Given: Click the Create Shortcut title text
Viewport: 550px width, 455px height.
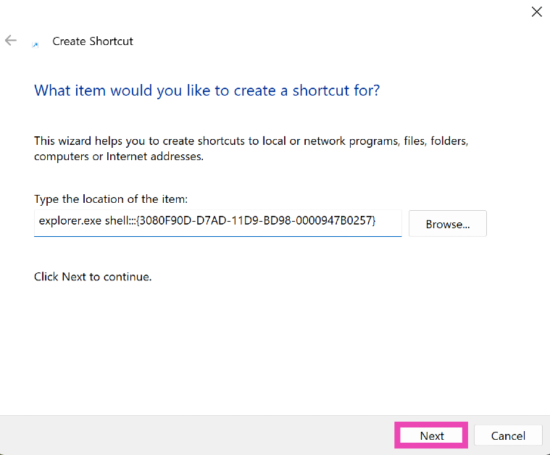Looking at the screenshot, I should (x=93, y=41).
